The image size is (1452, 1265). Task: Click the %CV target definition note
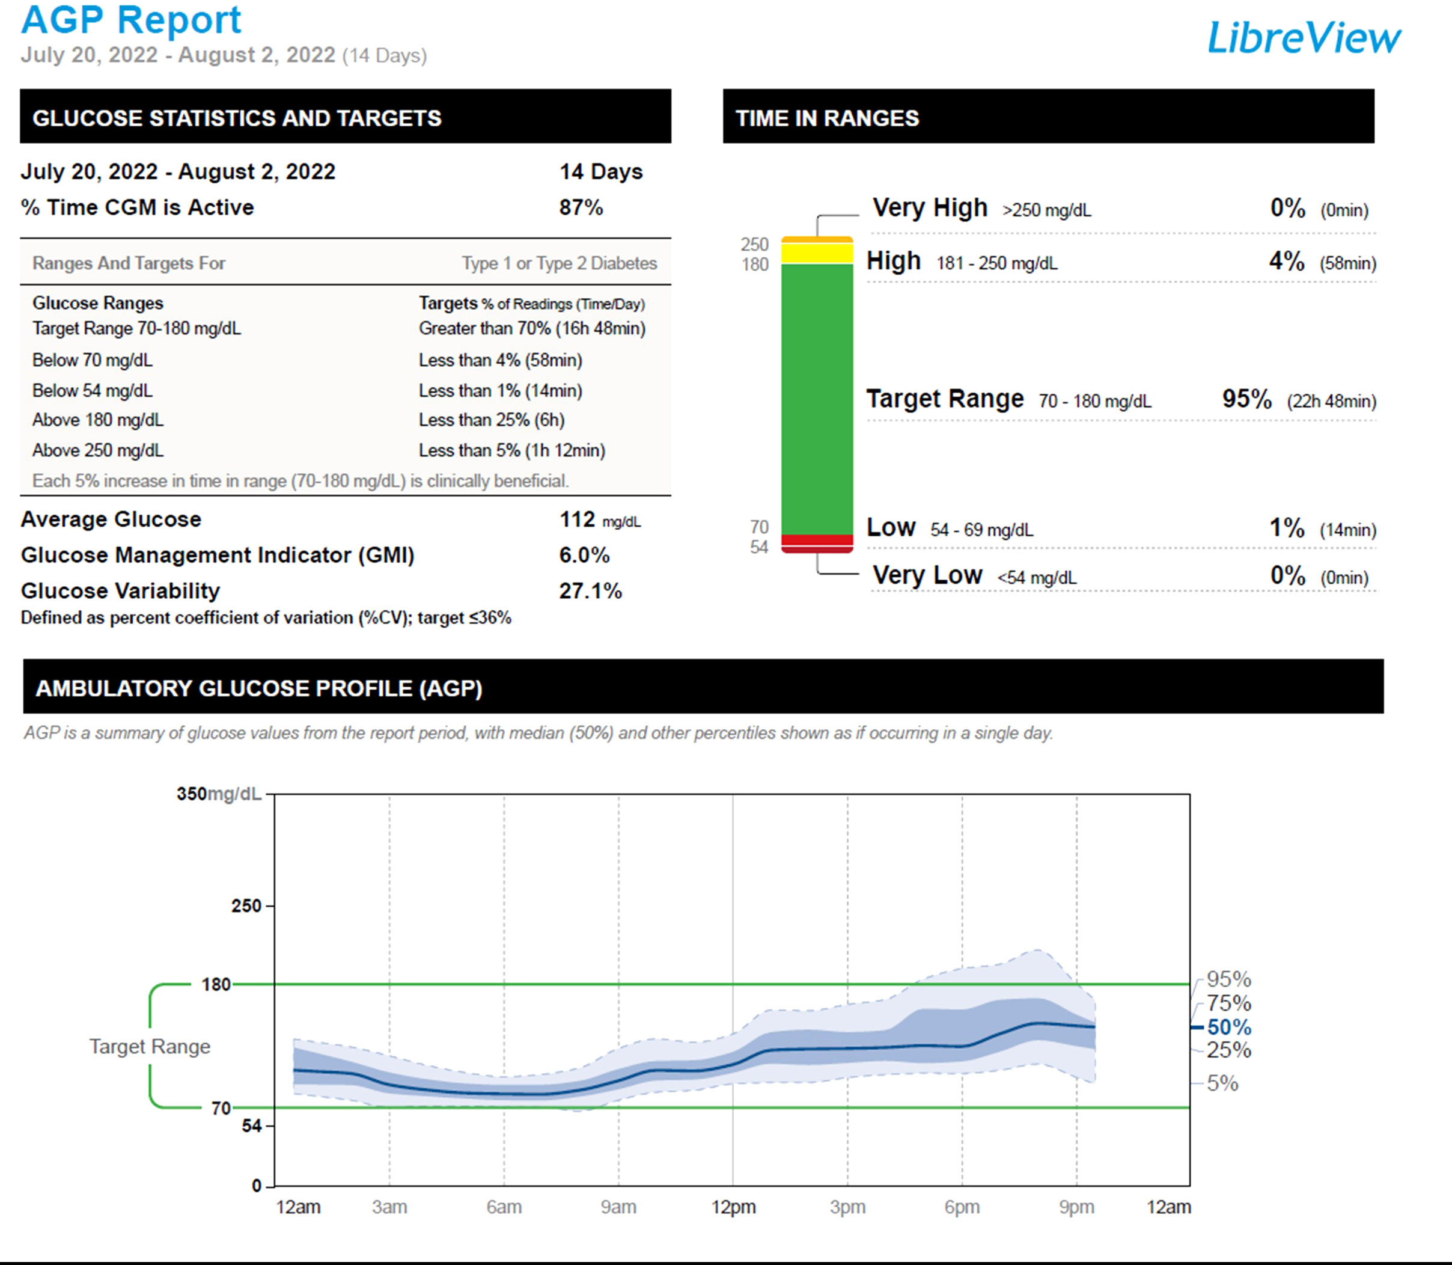tap(265, 617)
